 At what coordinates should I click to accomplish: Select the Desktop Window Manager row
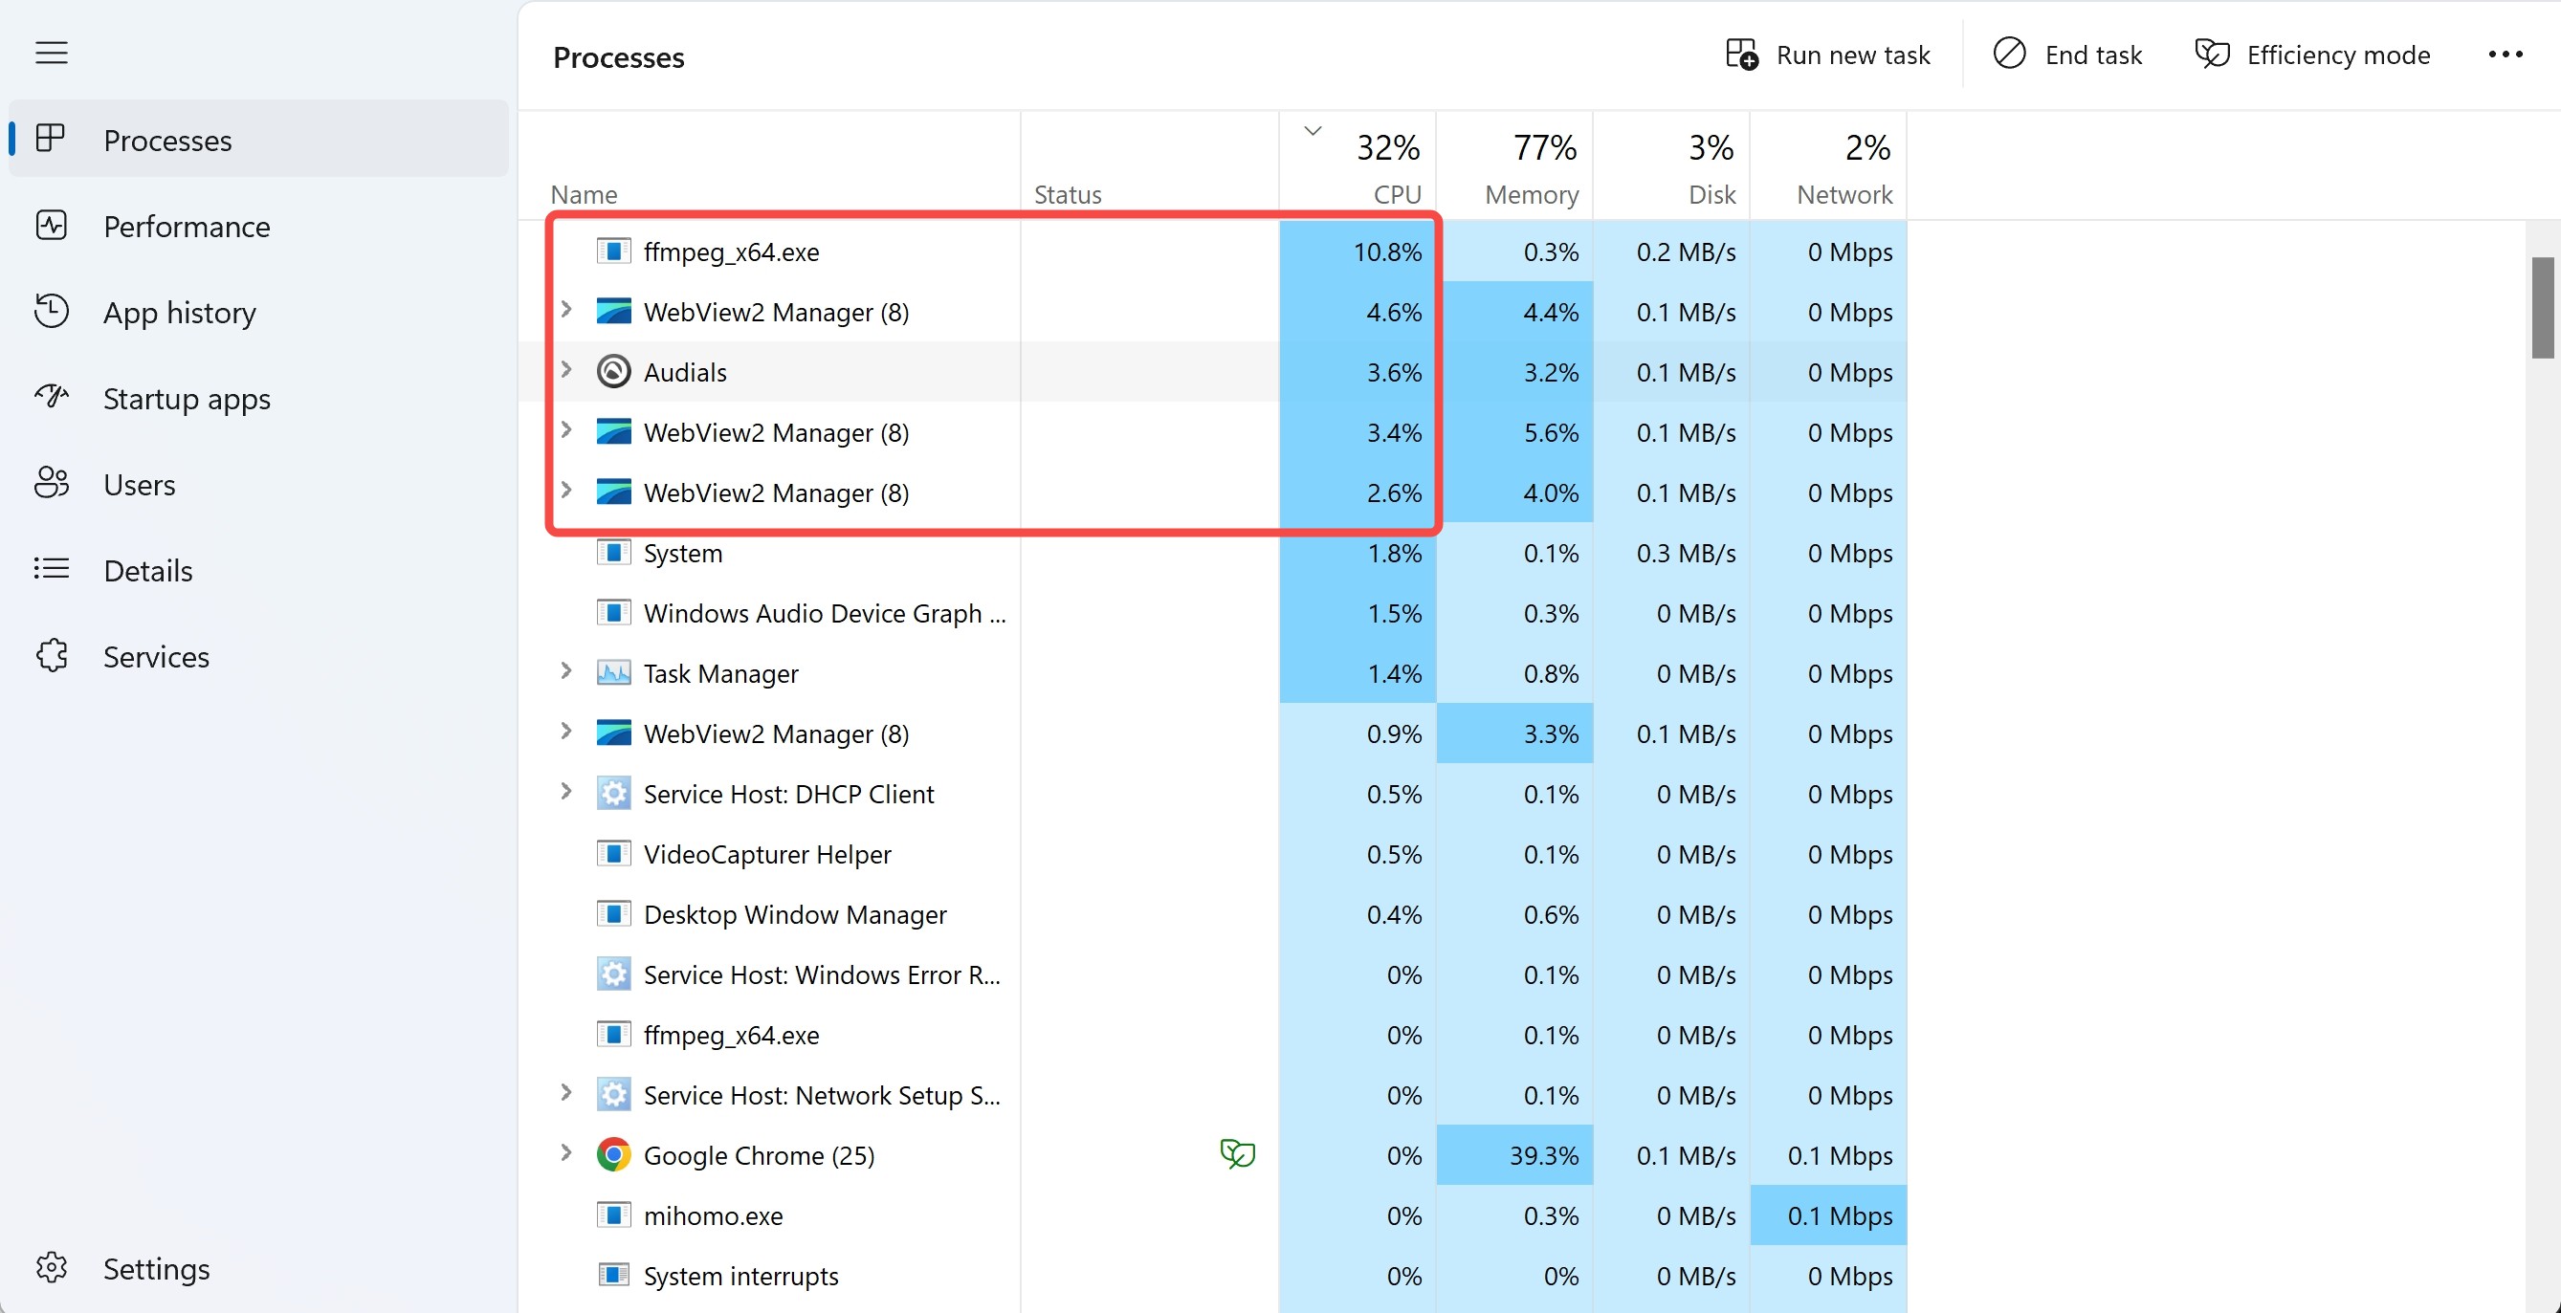[1213, 914]
